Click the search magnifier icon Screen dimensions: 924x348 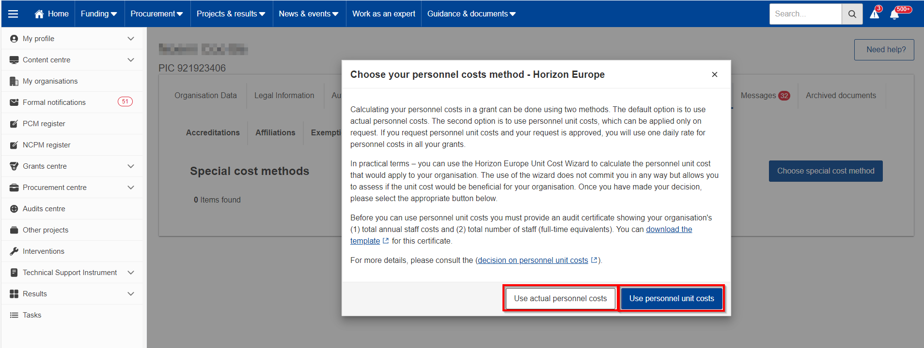click(x=852, y=14)
